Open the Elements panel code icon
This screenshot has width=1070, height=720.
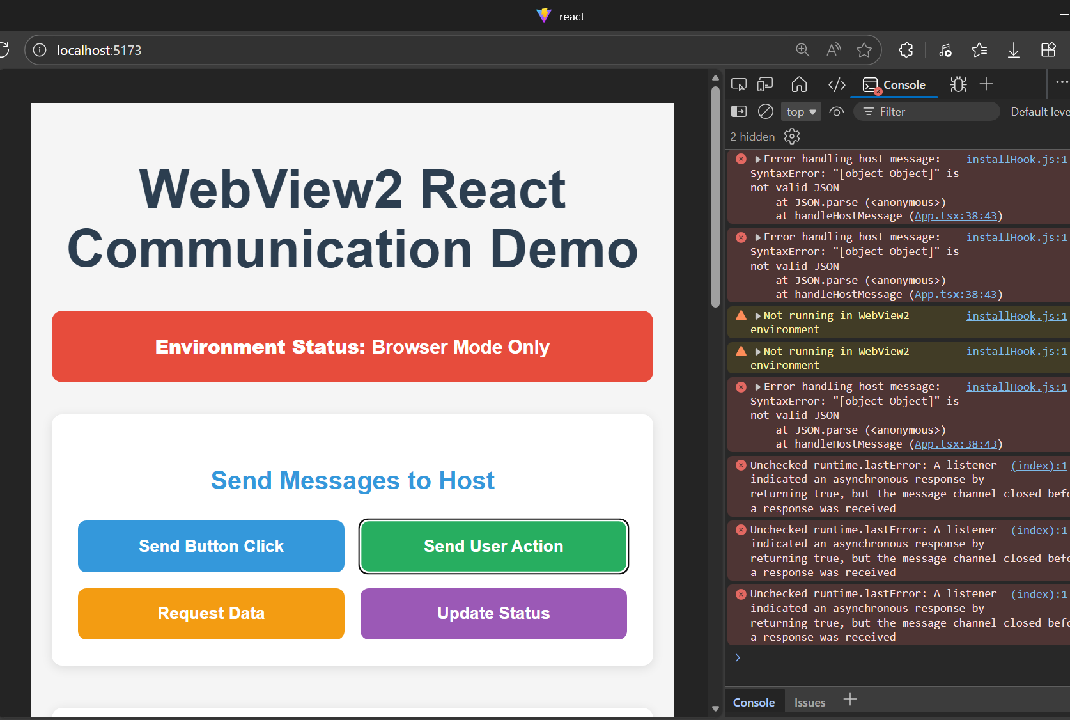[837, 84]
